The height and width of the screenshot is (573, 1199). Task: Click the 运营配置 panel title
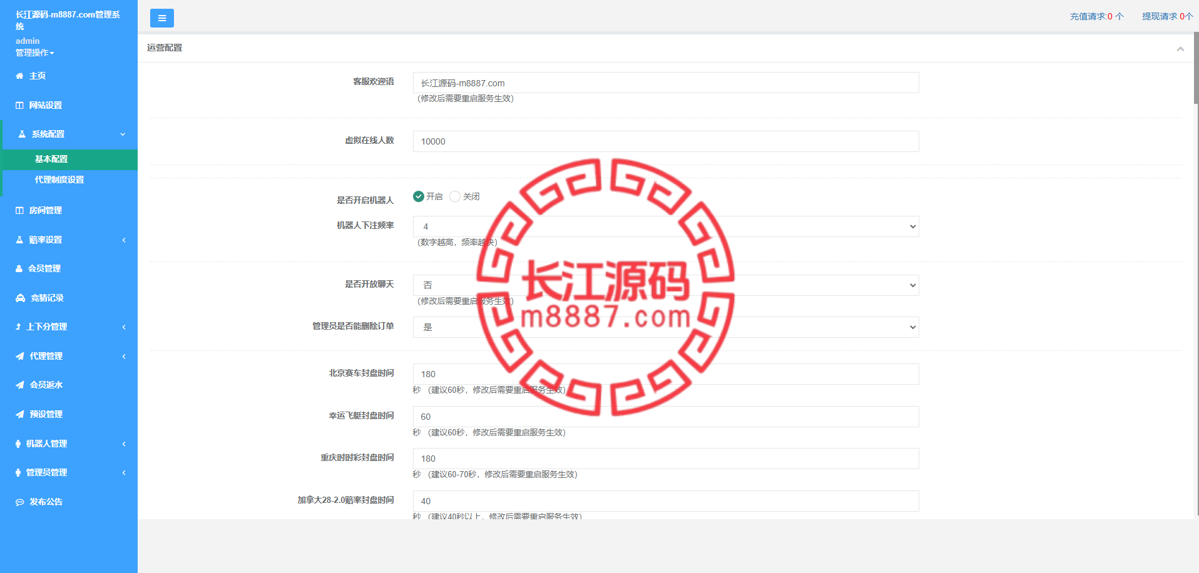(165, 48)
